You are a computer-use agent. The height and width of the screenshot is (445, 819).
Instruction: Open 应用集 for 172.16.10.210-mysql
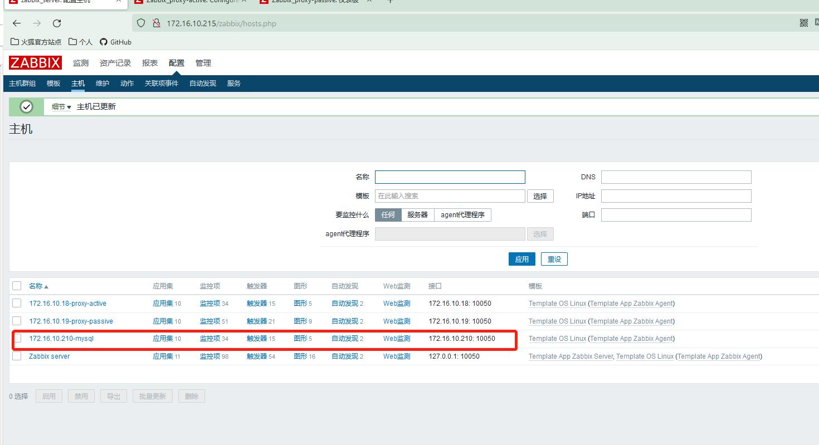pyautogui.click(x=163, y=339)
